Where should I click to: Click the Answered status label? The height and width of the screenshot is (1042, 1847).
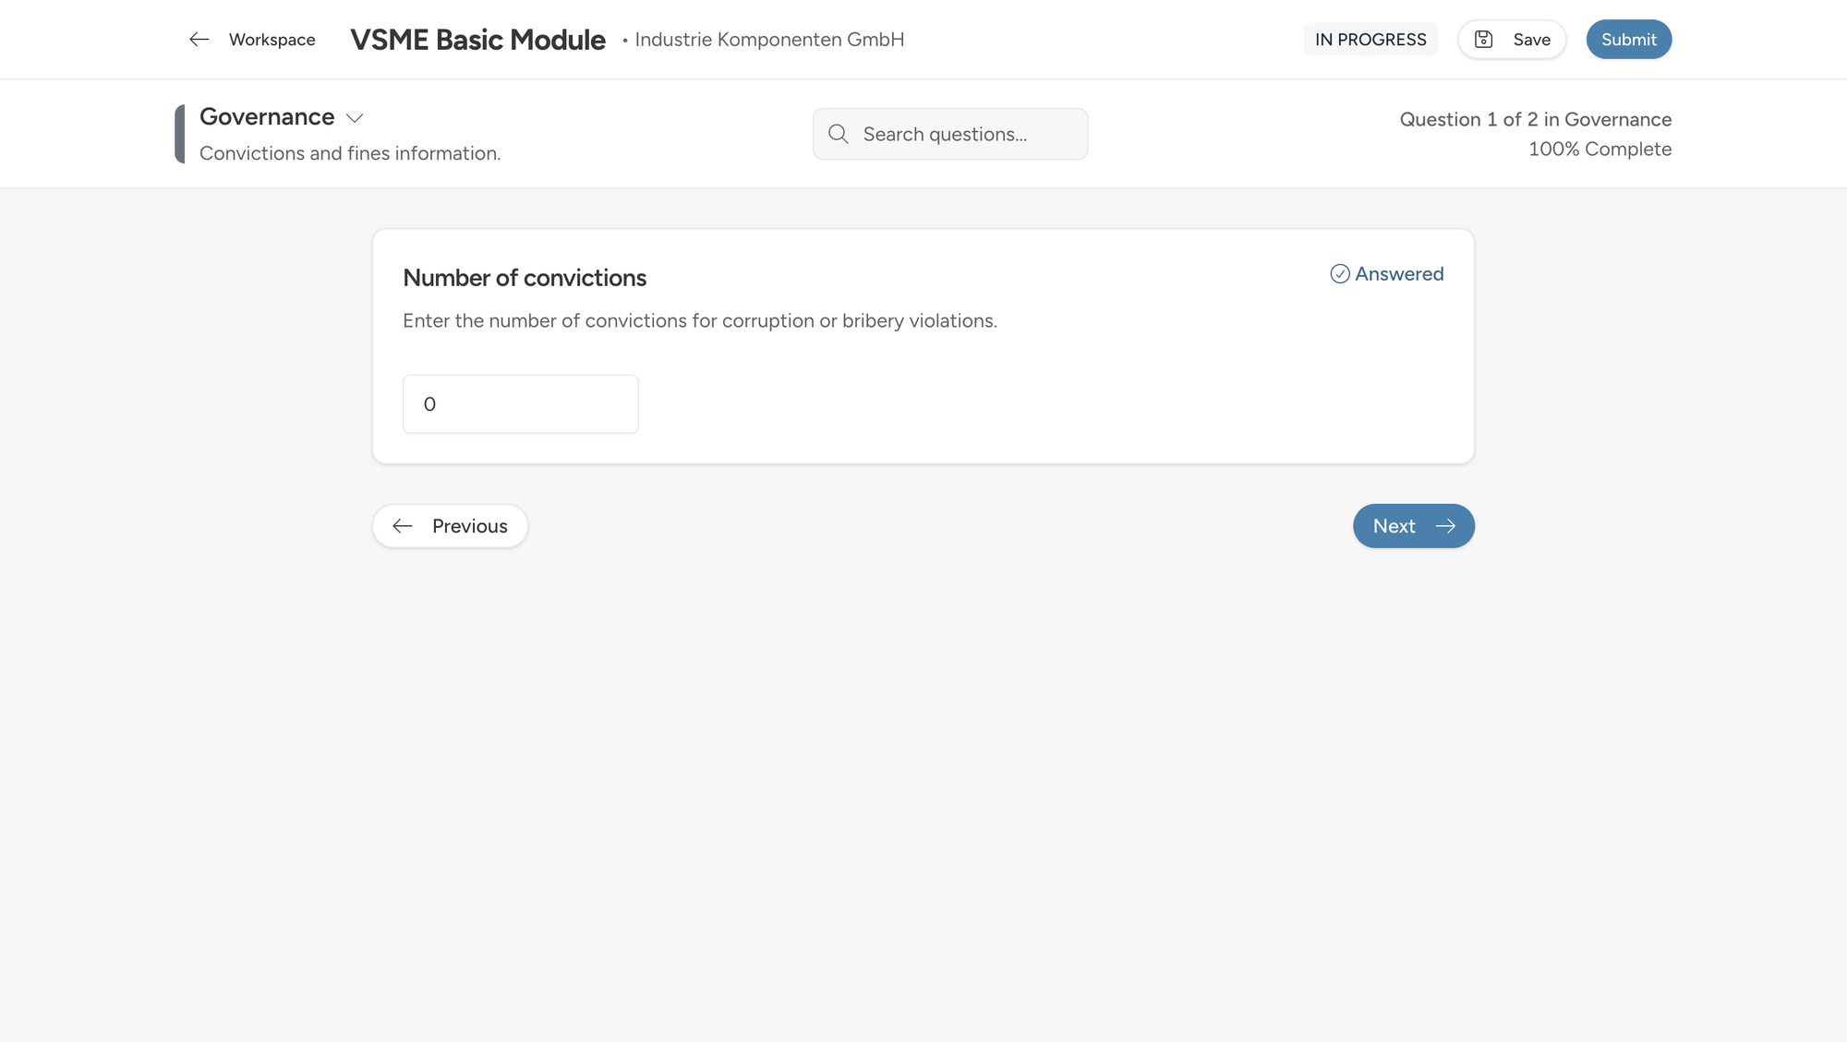pyautogui.click(x=1398, y=274)
